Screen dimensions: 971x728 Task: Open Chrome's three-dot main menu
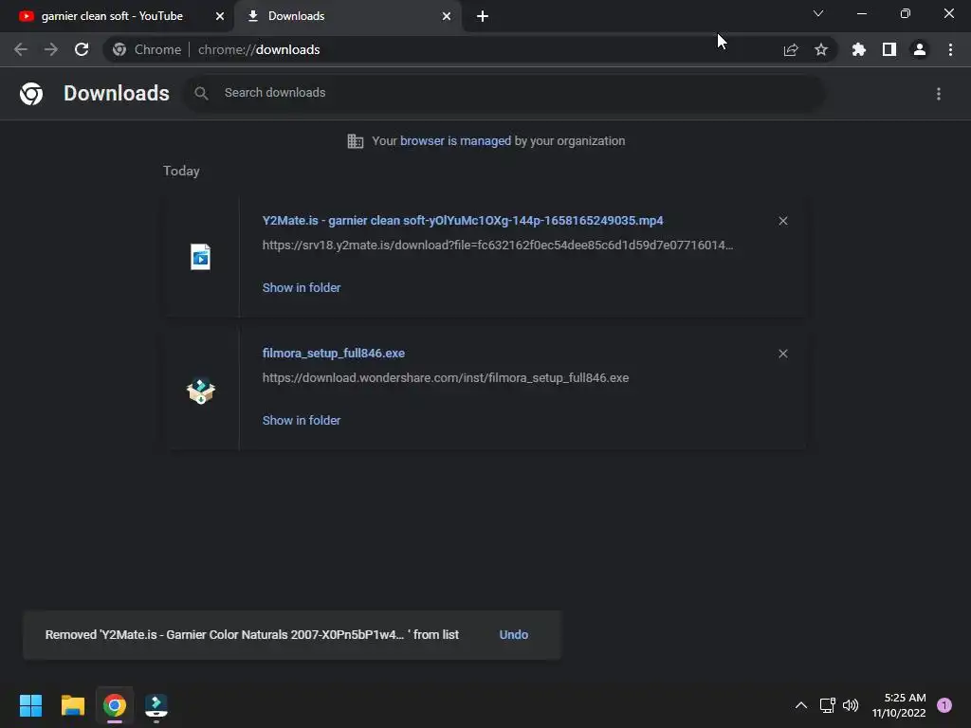click(950, 49)
